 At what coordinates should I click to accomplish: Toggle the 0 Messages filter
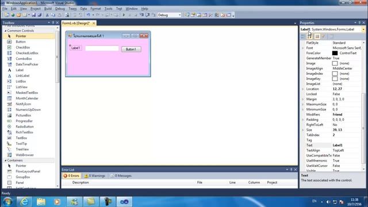[121, 176]
